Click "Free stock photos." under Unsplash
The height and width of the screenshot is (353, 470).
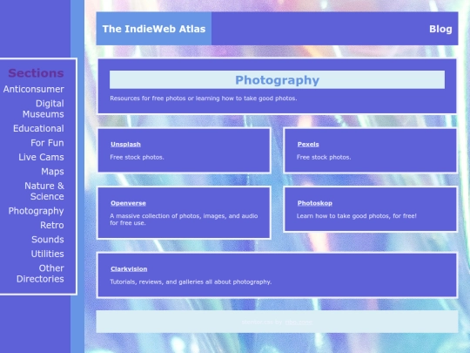137,157
